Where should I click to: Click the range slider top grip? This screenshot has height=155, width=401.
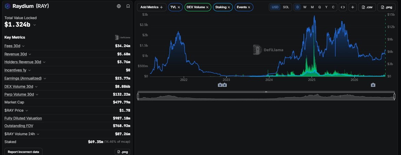pos(266,92)
